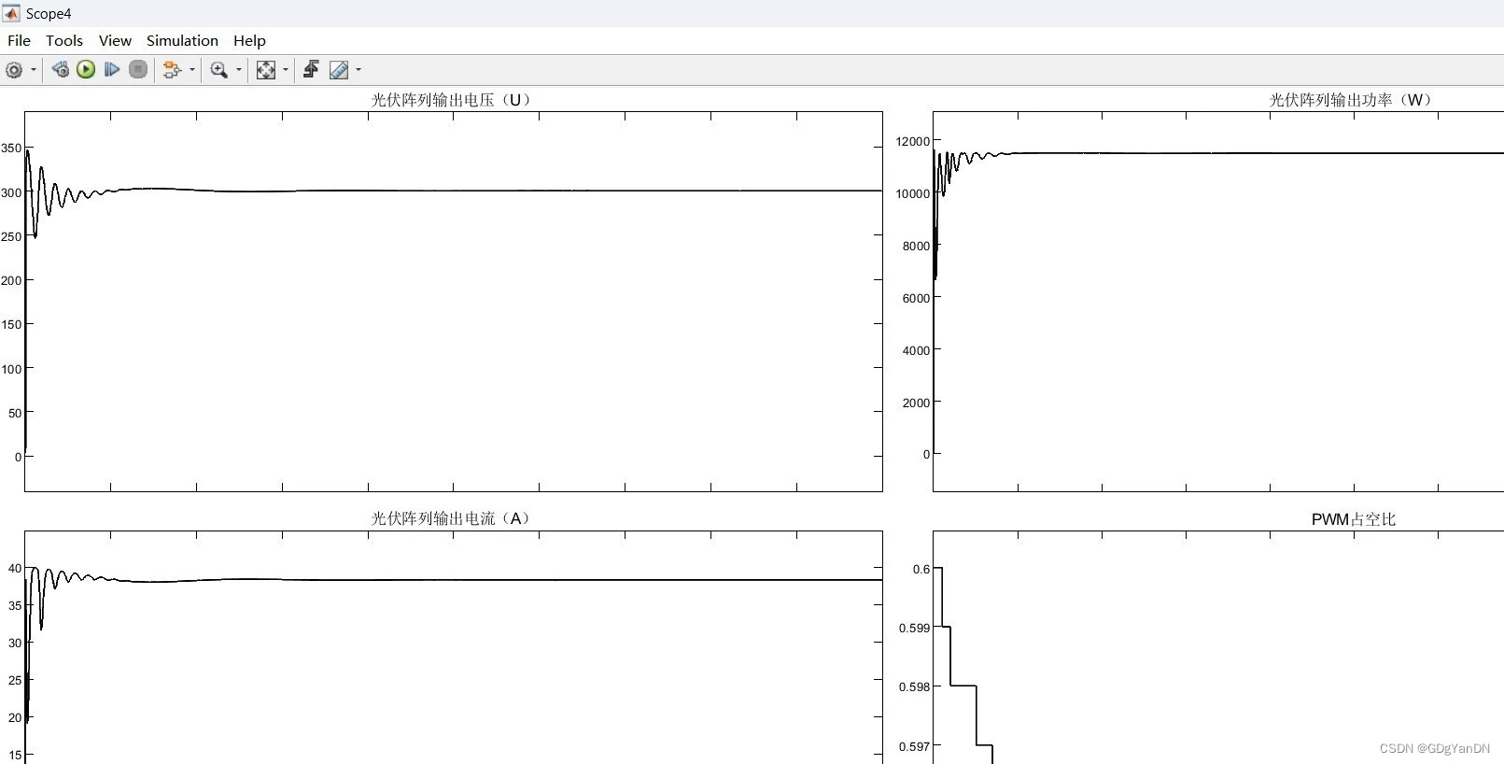Expand the Highlight Simulink Block dropdown arrow

(x=192, y=70)
